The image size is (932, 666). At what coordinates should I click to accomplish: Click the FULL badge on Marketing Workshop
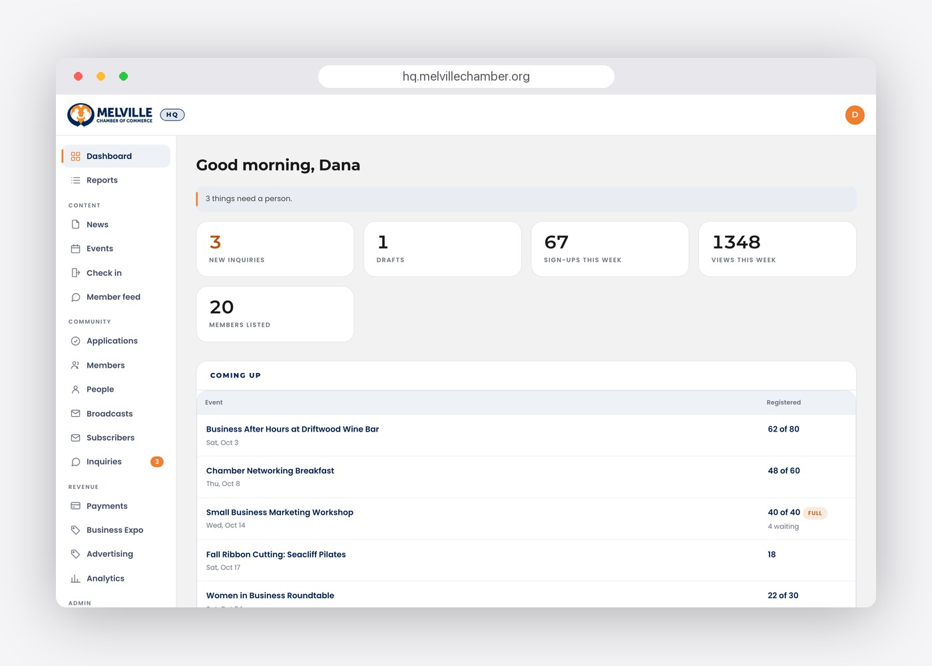coord(815,513)
